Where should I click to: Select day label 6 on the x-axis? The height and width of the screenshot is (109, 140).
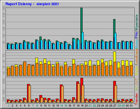click(x=29, y=106)
